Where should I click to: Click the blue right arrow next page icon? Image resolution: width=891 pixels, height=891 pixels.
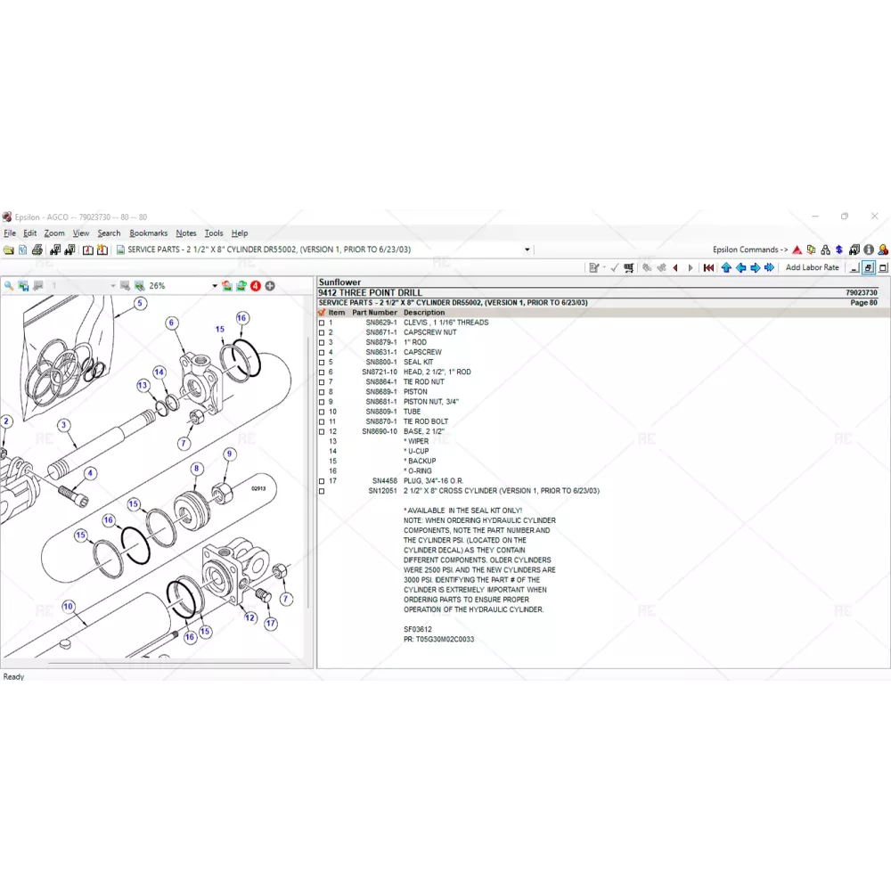tap(755, 267)
